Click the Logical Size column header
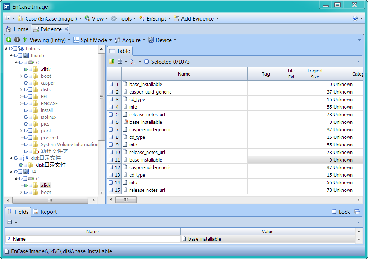Viewport: 368px width, 259px height. point(315,74)
